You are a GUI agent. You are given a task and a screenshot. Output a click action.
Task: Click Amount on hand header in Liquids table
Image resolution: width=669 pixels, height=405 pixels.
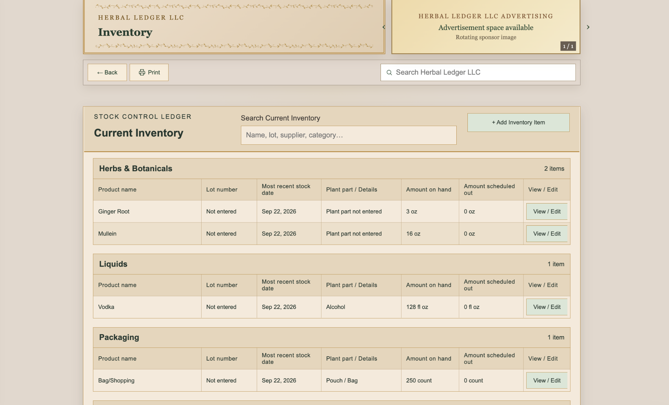pos(429,285)
